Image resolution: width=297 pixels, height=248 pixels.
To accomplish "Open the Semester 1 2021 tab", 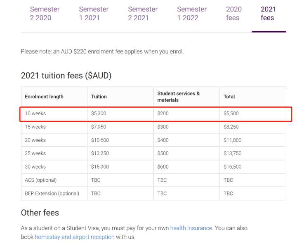I will click(94, 14).
